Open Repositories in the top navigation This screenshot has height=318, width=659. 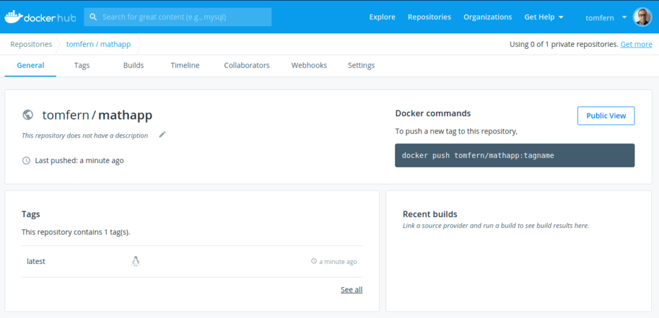click(x=429, y=17)
